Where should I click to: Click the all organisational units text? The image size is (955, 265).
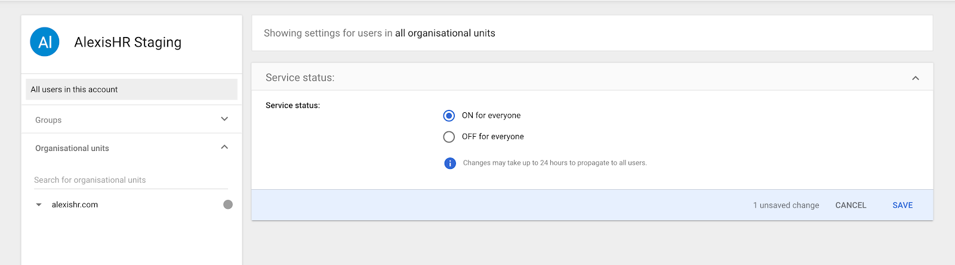click(x=445, y=33)
